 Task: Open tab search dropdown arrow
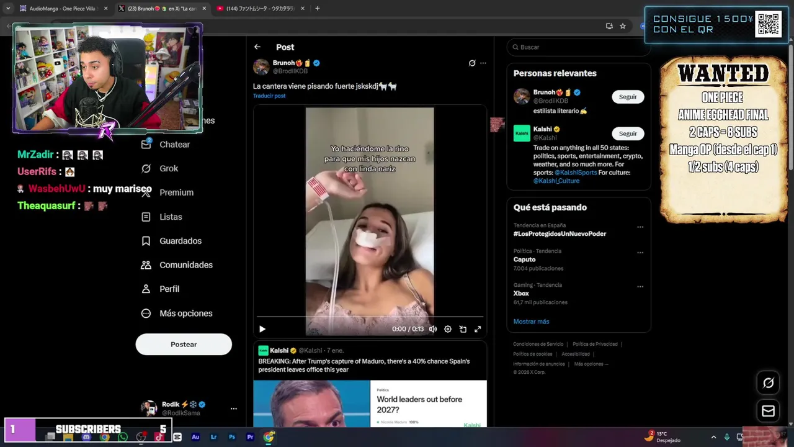coord(7,9)
